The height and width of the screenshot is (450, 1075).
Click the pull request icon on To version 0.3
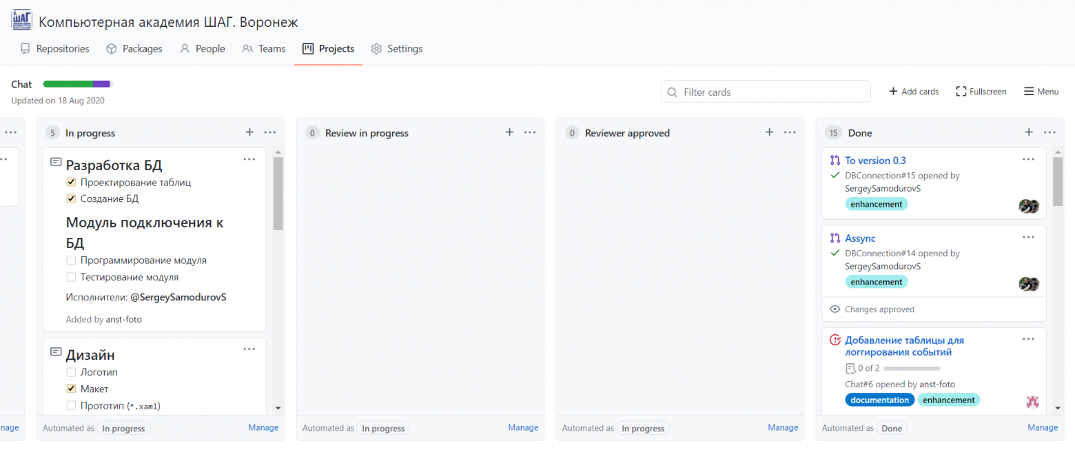(835, 160)
